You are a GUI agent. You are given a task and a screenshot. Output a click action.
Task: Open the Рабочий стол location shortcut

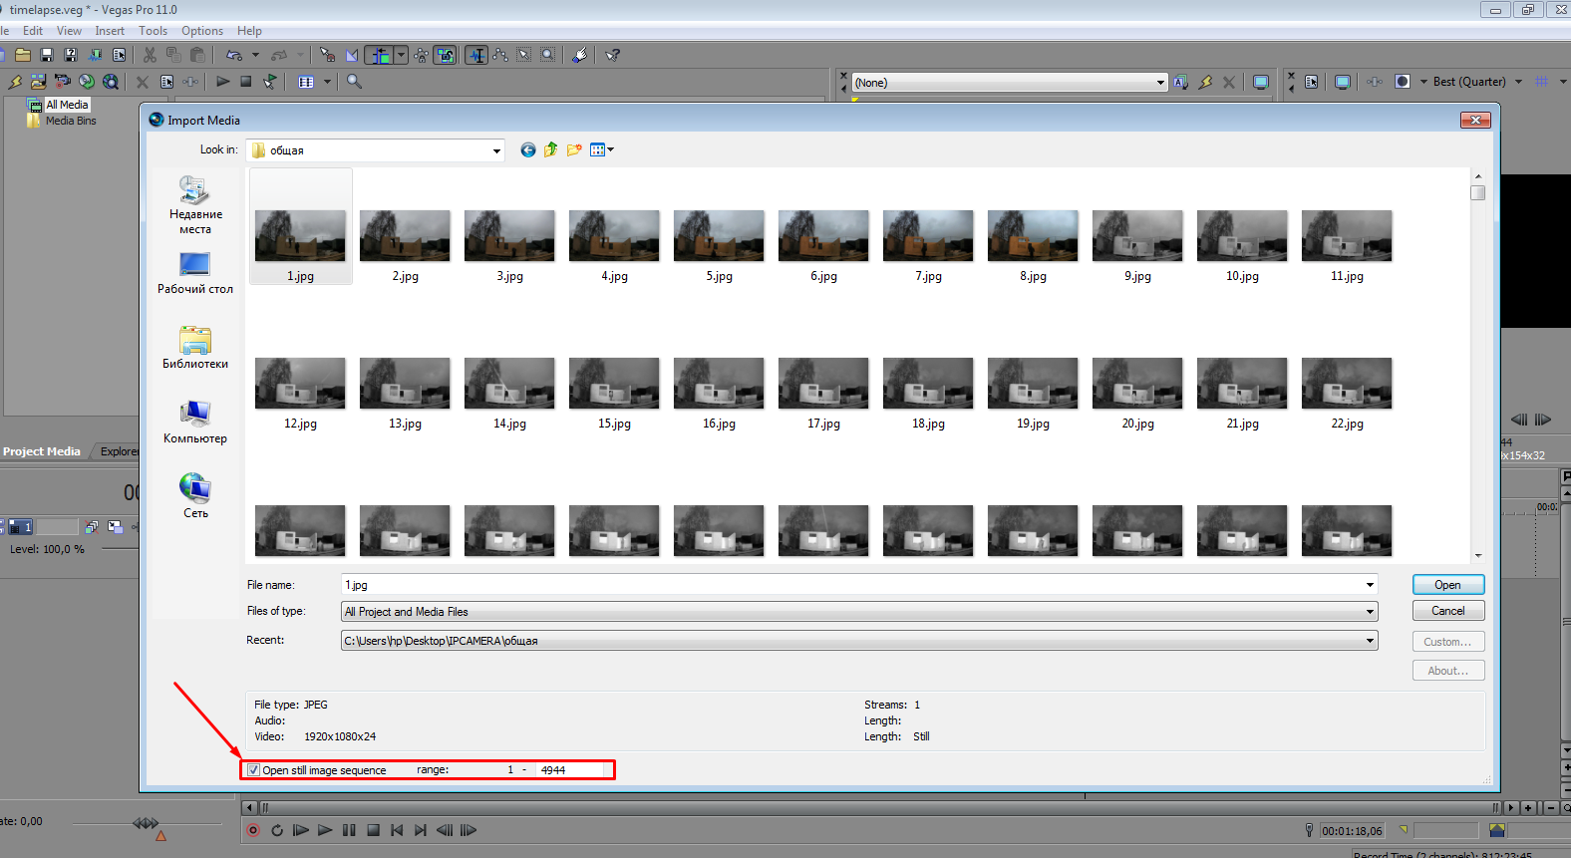(195, 273)
